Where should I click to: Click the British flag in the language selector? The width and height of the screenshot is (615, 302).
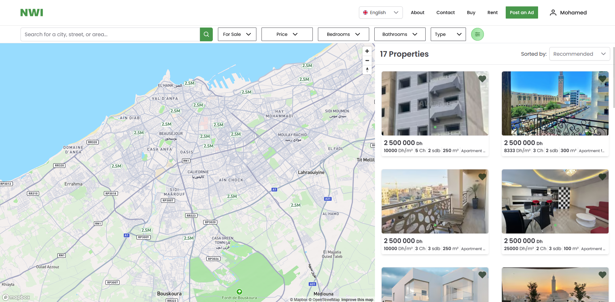click(365, 12)
